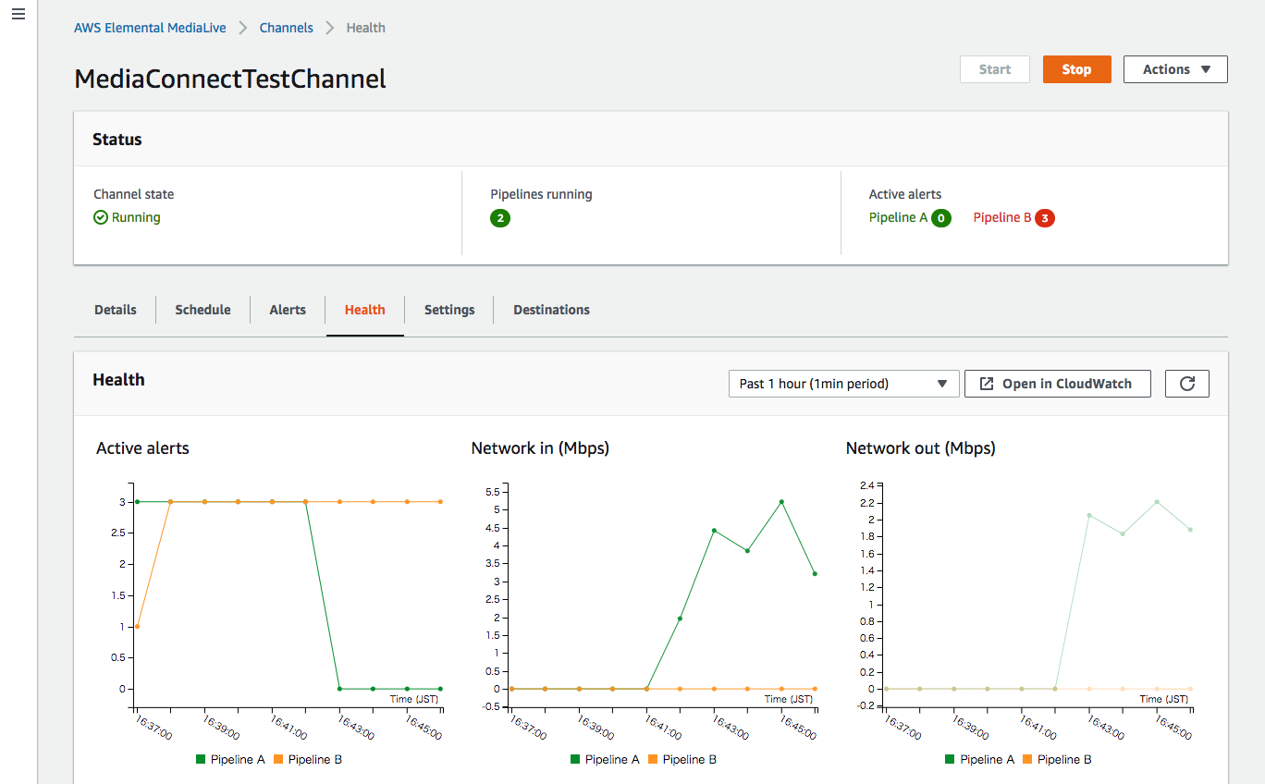Select the Health tab
Viewport: 1265px width, 784px height.
coord(365,310)
